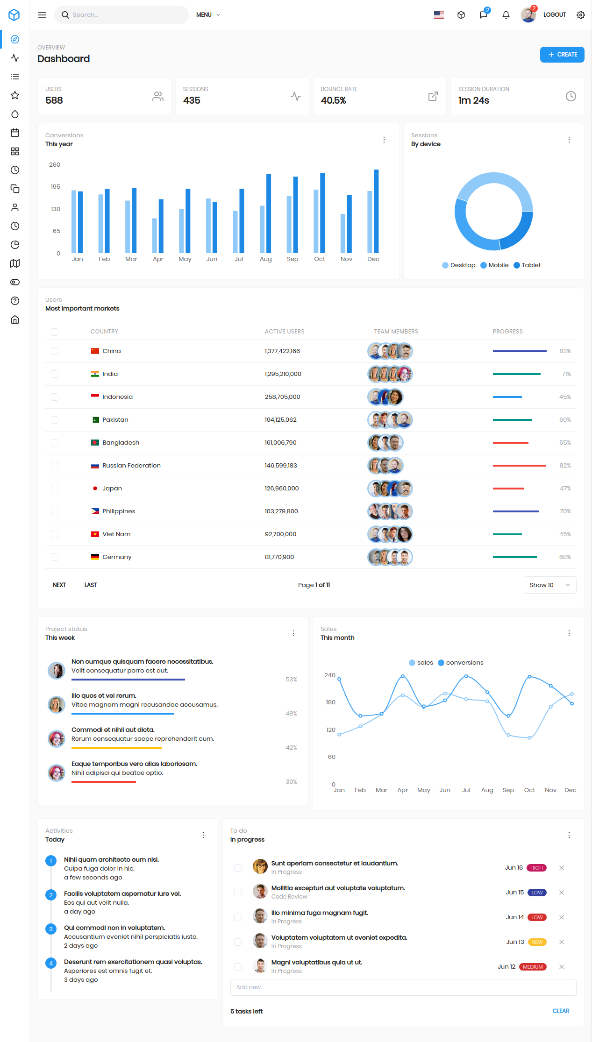Open the activity pulse sidebar icon
Viewport: 592px width, 1042px height.
tap(15, 58)
